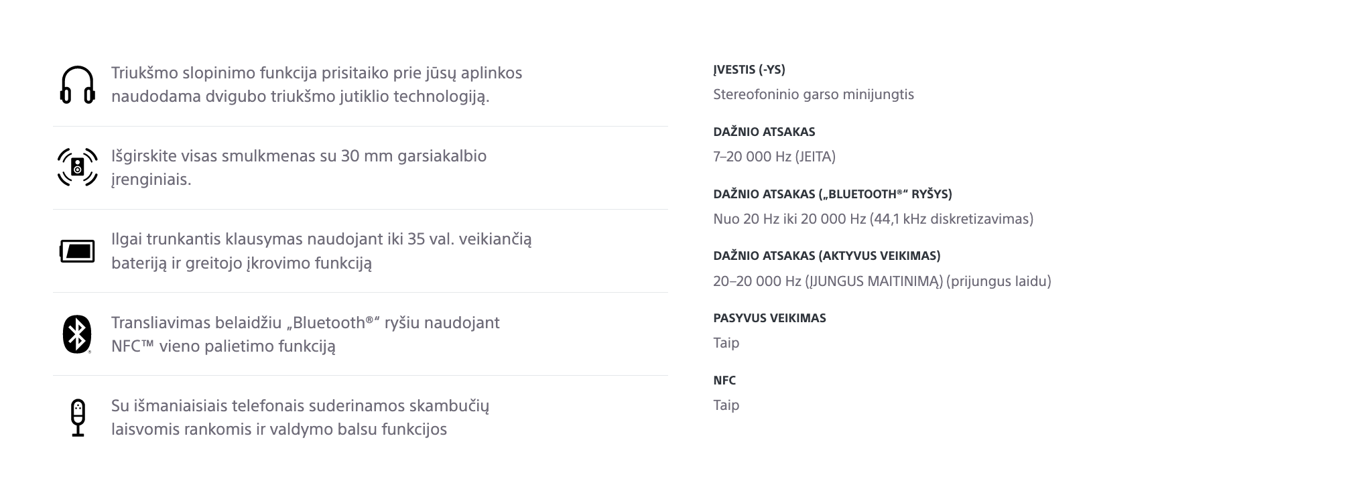Select the NFC vieno palietimo feature text
This screenshot has height=493, width=1347.
pos(306,334)
